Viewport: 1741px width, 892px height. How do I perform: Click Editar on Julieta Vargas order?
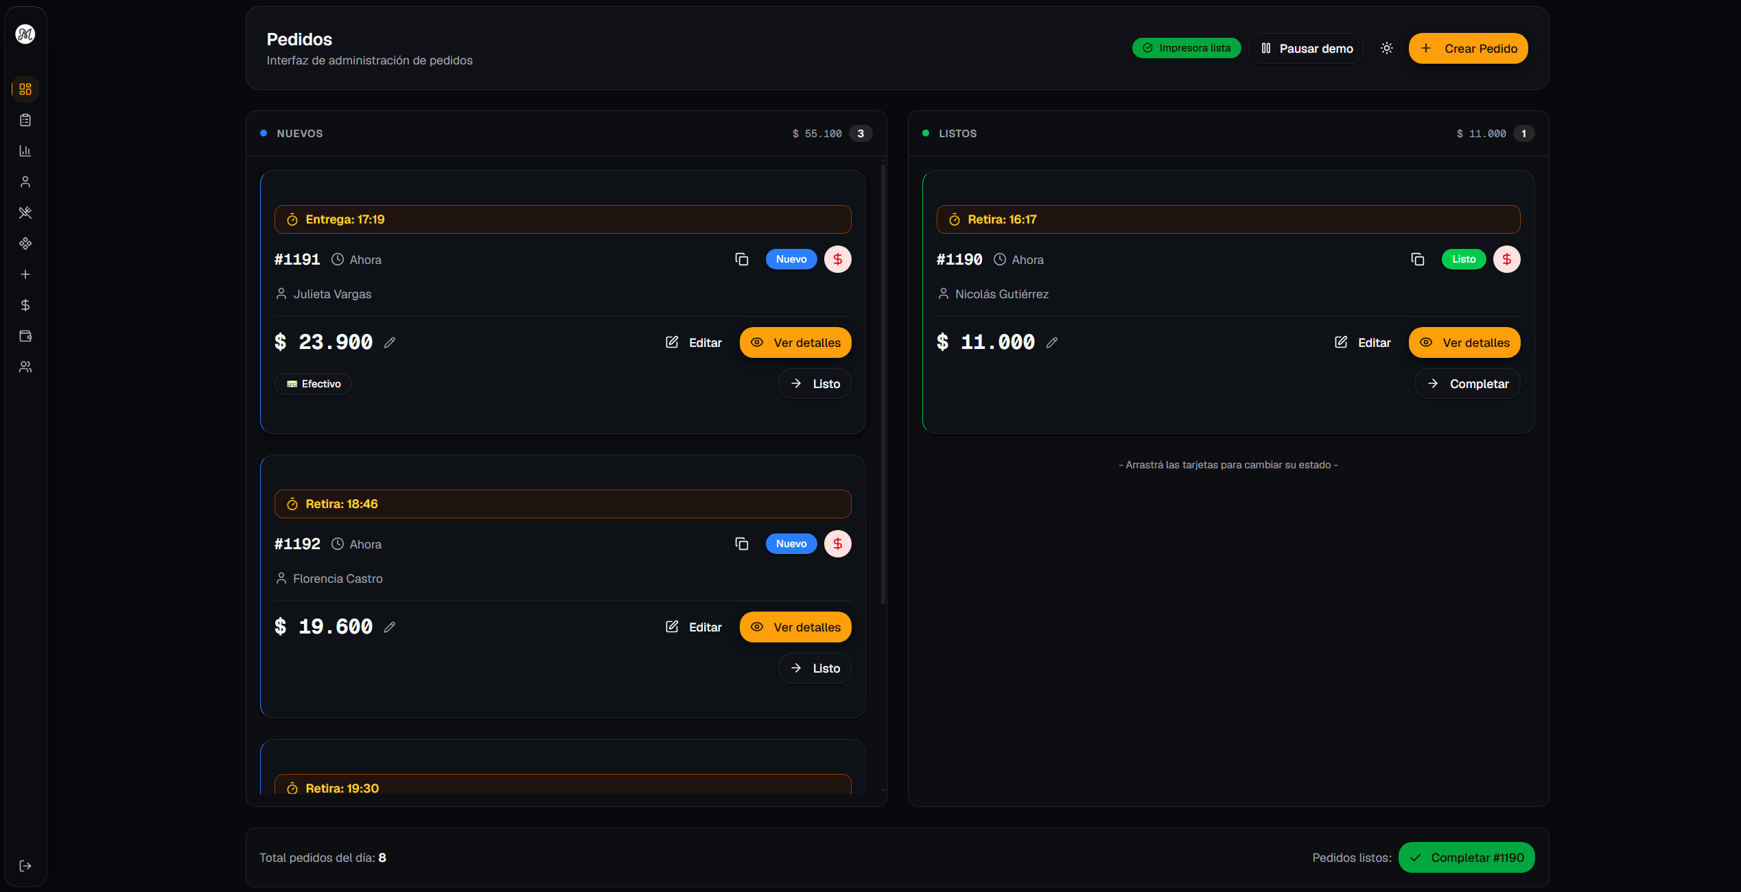coord(693,342)
